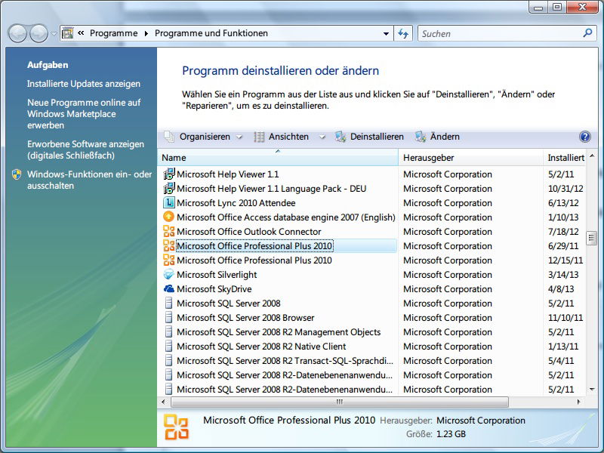This screenshot has width=604, height=453.
Task: Click the Office Outlook Connector icon
Action: [168, 231]
